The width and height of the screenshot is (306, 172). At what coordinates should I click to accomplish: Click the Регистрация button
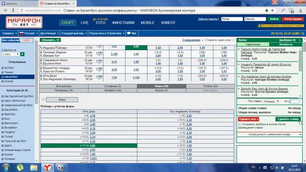[293, 19]
